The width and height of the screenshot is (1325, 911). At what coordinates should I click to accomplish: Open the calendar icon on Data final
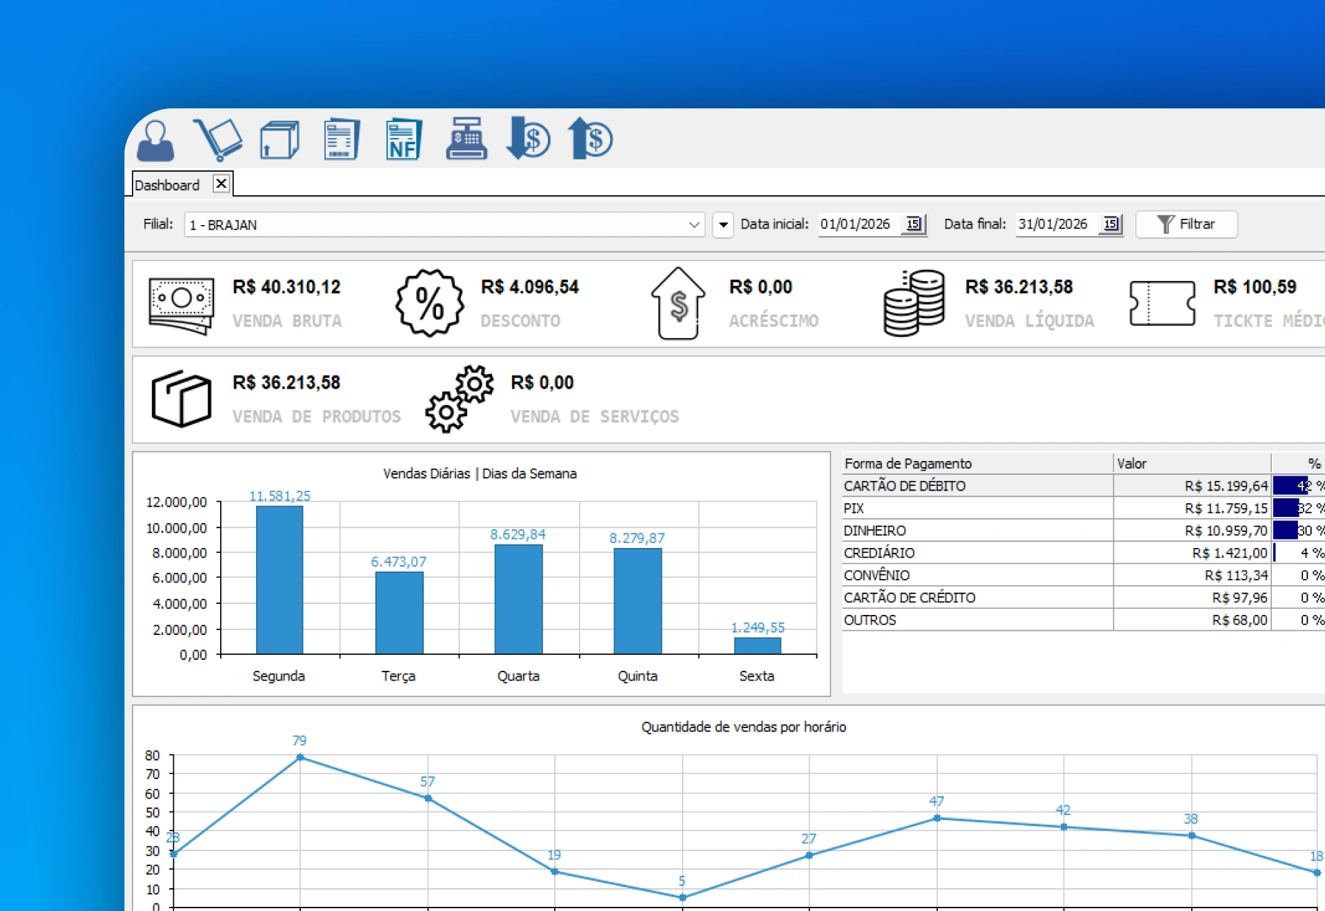pyautogui.click(x=1111, y=224)
